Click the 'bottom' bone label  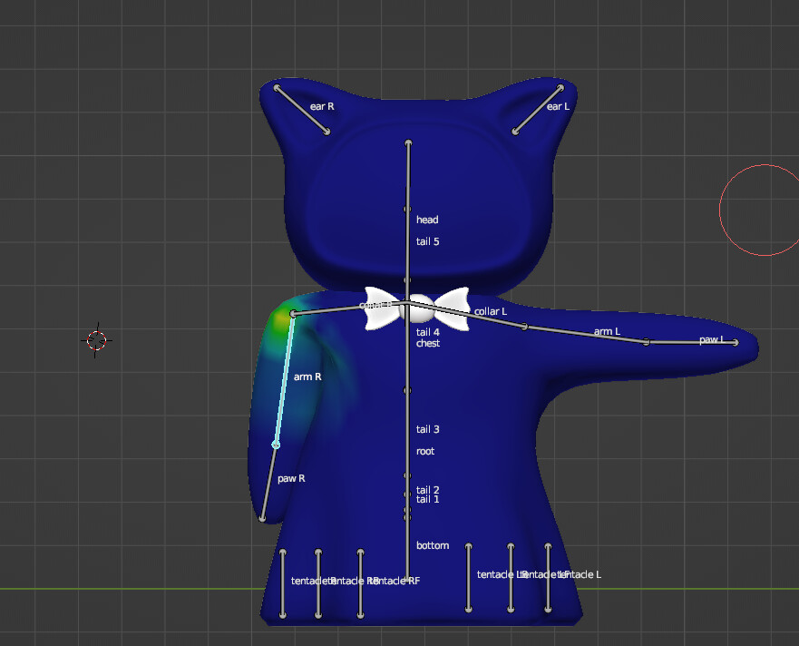pos(432,545)
